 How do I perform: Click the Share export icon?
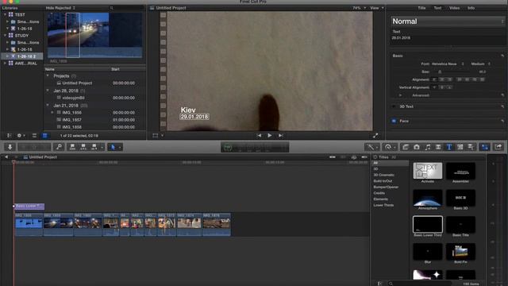(498, 147)
